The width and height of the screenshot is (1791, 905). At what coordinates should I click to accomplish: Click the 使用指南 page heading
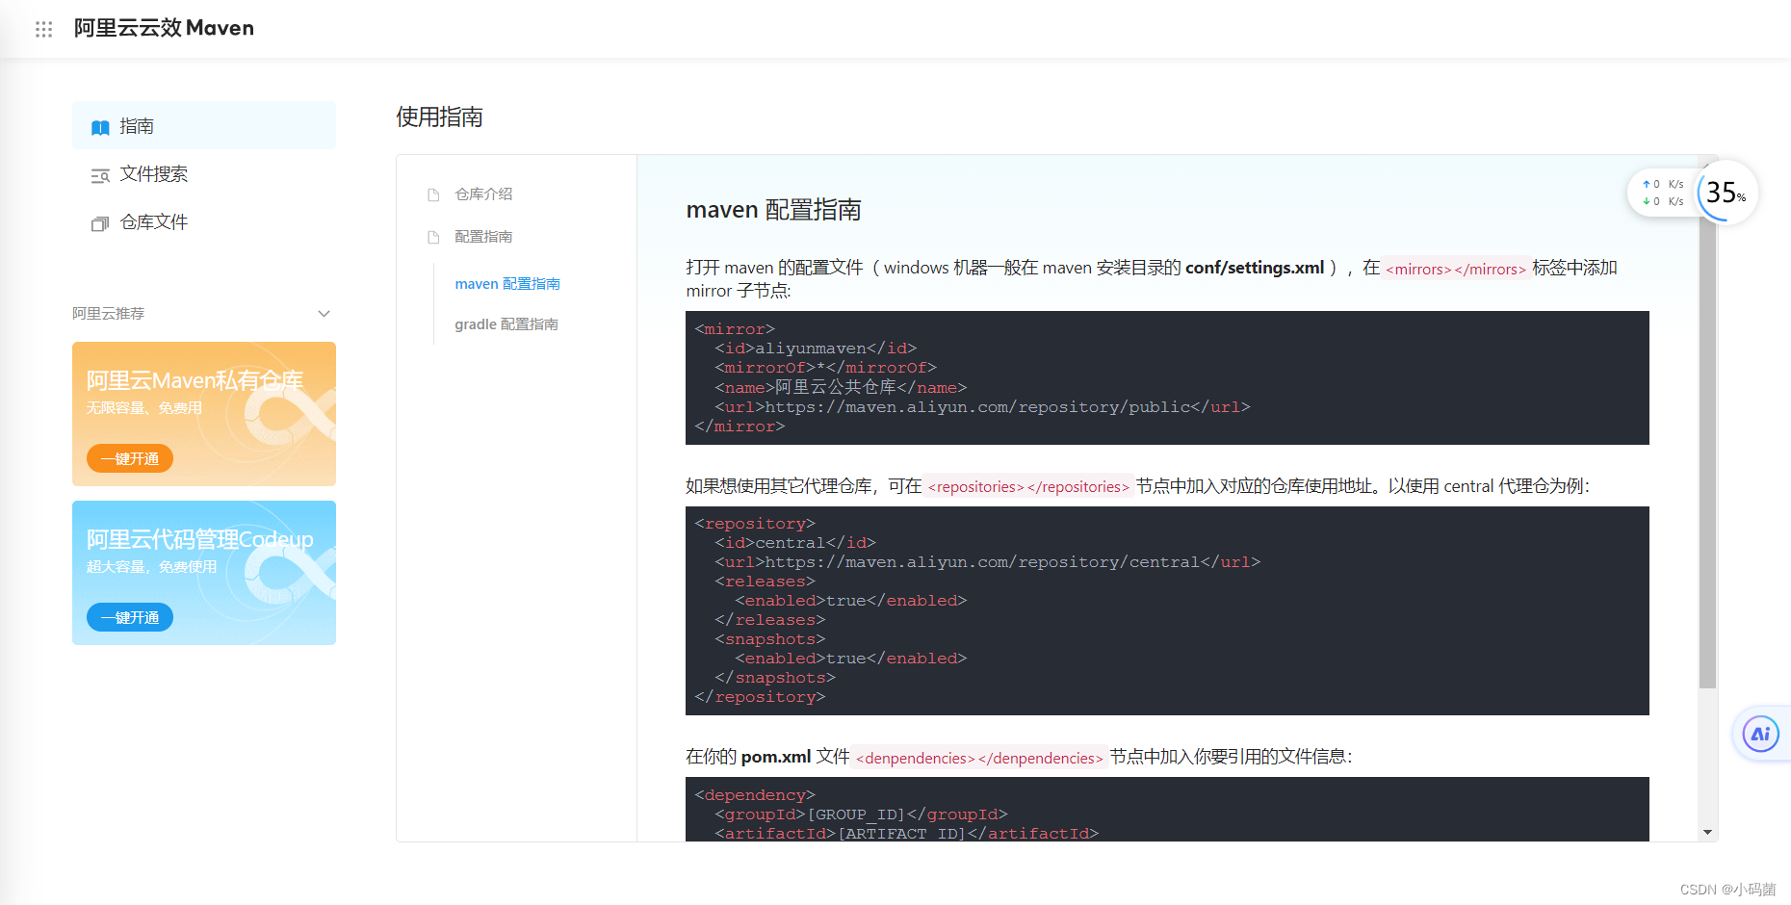(439, 117)
